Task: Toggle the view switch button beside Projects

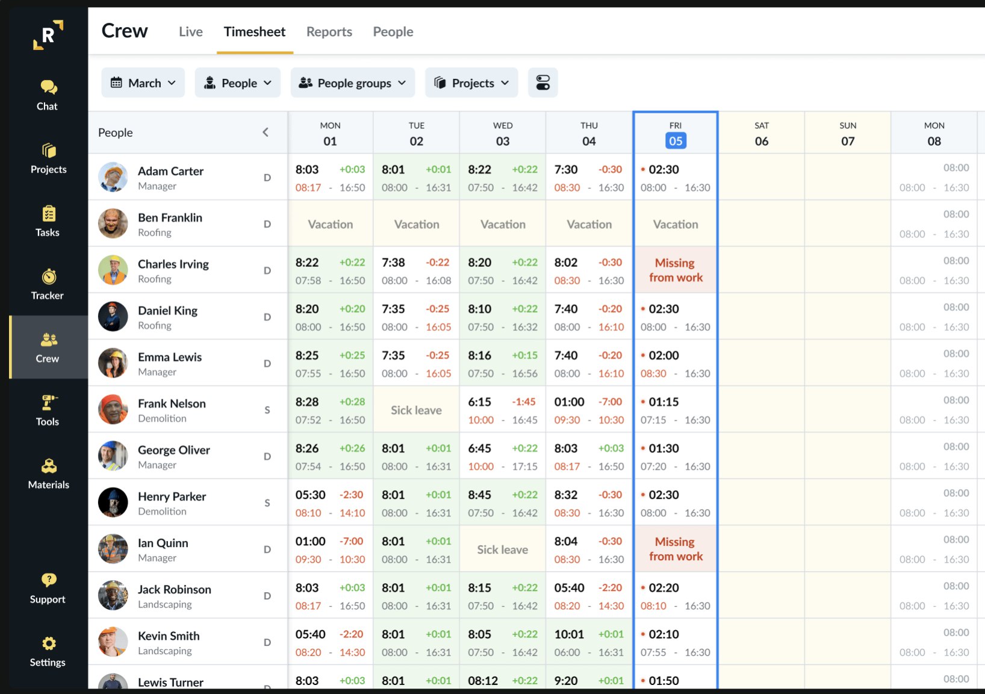Action: pos(542,83)
